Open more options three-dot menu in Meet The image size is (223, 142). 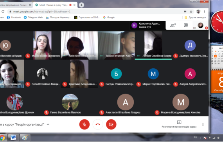pyautogui.click(x=203, y=124)
